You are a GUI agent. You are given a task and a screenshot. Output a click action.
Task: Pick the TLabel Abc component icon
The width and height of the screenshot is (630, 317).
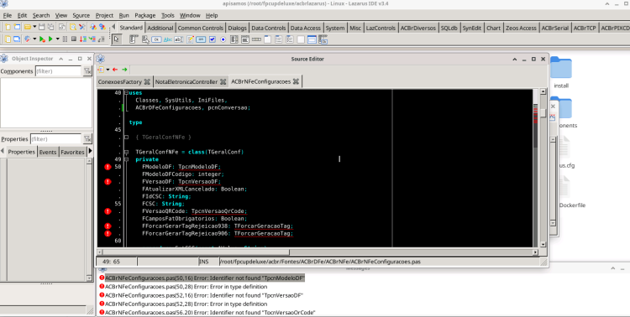(x=167, y=39)
